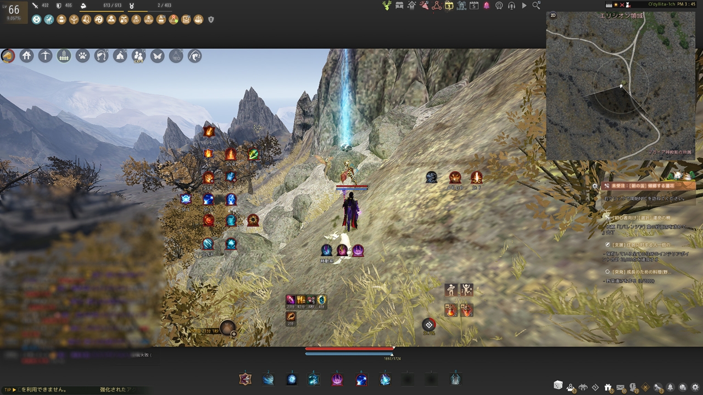Click the round inventory bag button
This screenshot has width=703, height=395.
pos(227,328)
